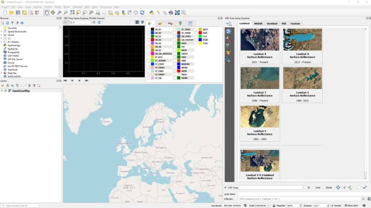
Task: Switch to the MODIS tab
Action: (x=258, y=24)
